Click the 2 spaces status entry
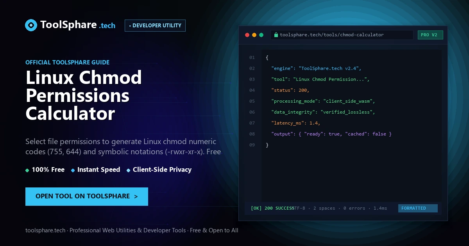 pos(324,208)
